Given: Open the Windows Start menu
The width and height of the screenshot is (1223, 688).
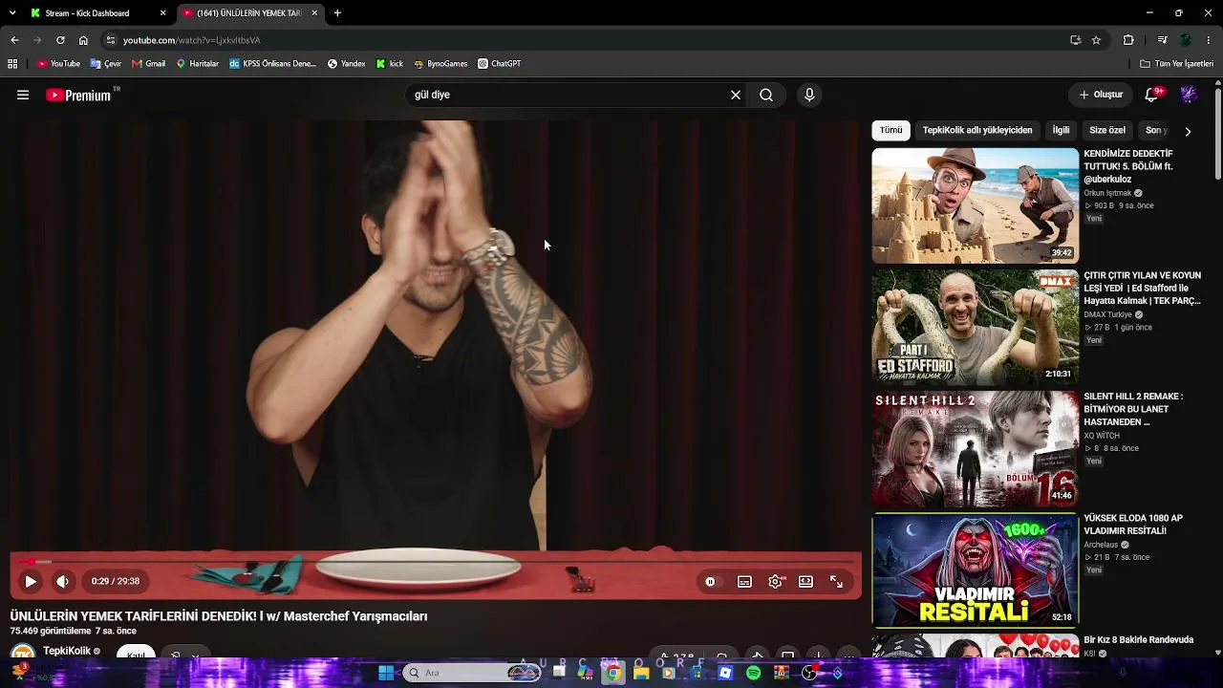Looking at the screenshot, I should [386, 673].
